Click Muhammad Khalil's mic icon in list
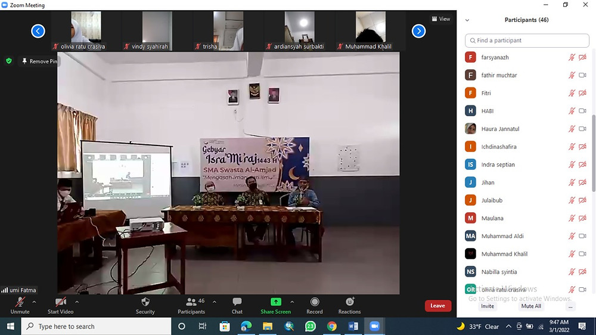The height and width of the screenshot is (335, 596). (572, 254)
